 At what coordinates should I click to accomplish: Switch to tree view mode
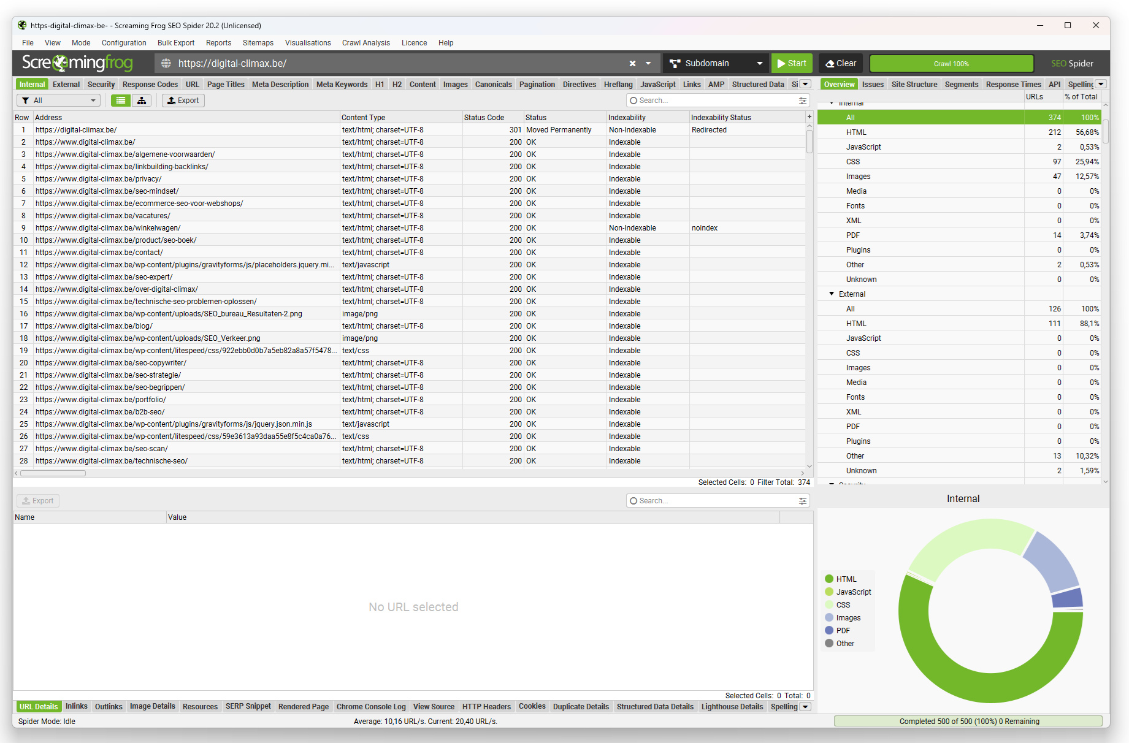(142, 101)
